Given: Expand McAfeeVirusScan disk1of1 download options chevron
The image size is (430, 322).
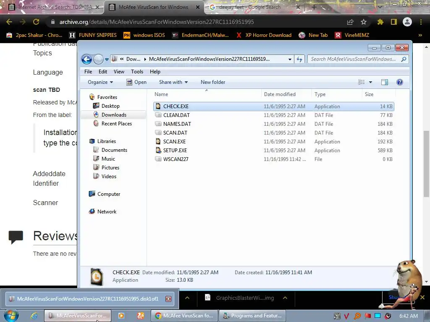Looking at the screenshot, I should tap(187, 298).
